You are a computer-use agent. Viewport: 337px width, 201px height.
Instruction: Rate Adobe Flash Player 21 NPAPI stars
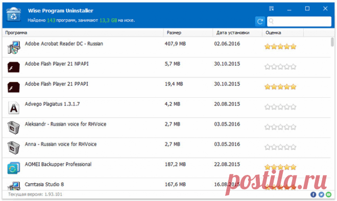click(280, 66)
